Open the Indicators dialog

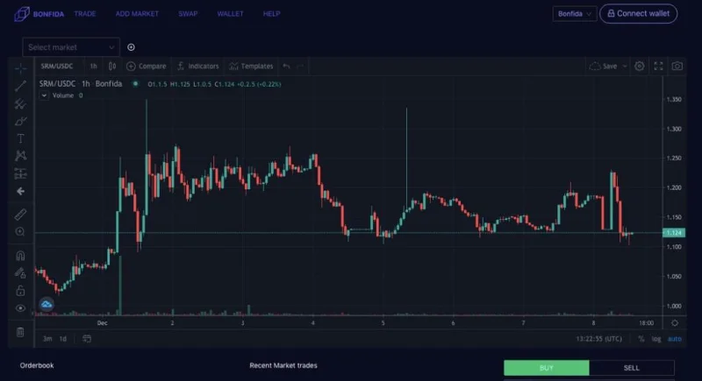[198, 66]
